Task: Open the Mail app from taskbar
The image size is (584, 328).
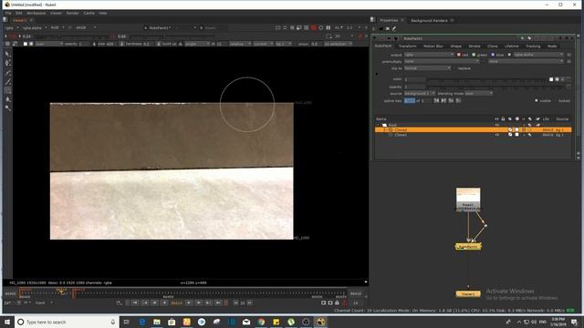Action: pyautogui.click(x=246, y=322)
